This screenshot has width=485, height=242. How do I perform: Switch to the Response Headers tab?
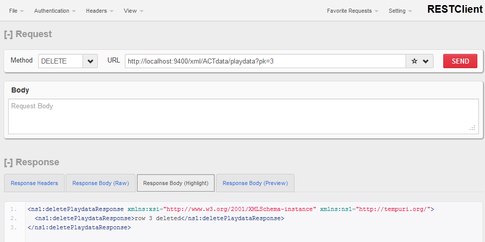point(34,183)
